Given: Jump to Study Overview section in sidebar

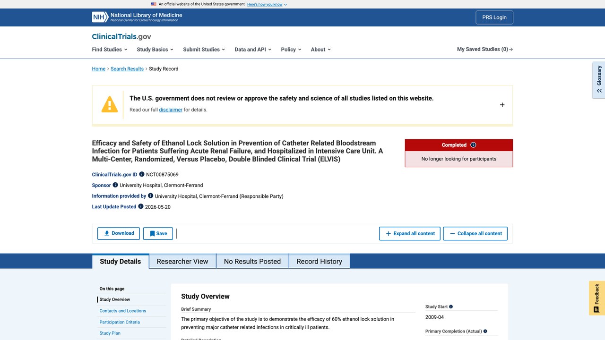Looking at the screenshot, I should tap(115, 299).
